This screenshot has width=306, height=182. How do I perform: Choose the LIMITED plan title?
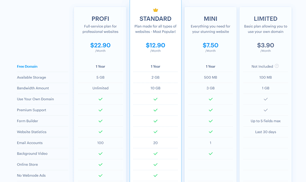point(266,19)
